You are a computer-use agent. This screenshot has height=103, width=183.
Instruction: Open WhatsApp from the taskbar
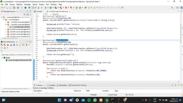click(95, 100)
